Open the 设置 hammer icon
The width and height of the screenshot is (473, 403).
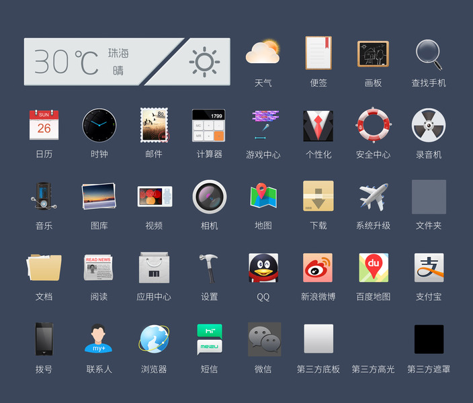click(209, 268)
